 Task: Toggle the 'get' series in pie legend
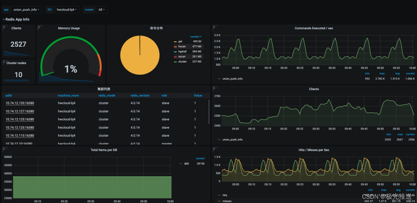(x=180, y=41)
